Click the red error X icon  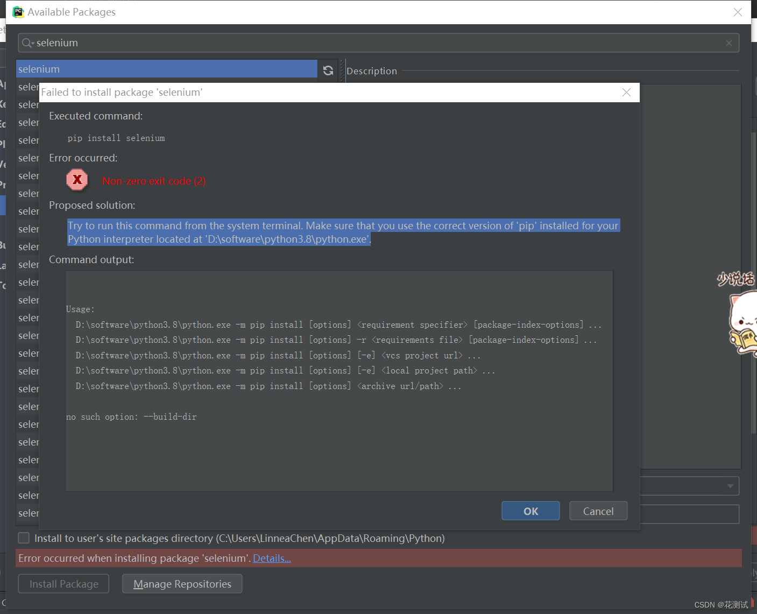coord(77,180)
